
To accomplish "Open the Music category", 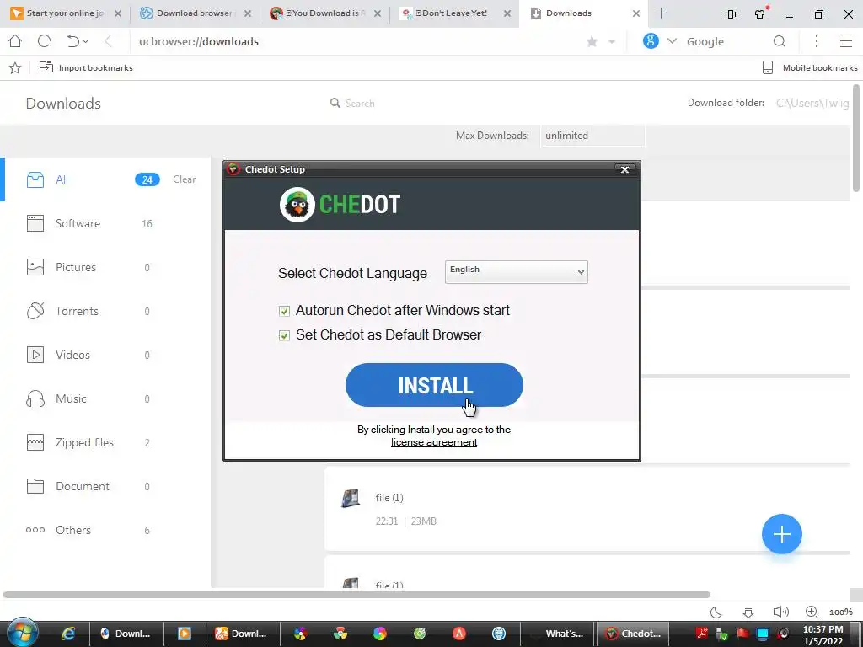I will [105, 398].
